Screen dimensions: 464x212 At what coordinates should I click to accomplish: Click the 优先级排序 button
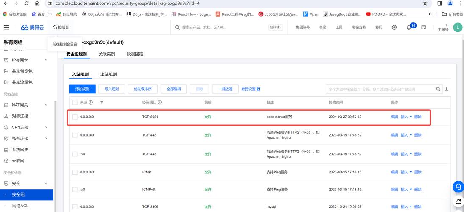point(143,89)
